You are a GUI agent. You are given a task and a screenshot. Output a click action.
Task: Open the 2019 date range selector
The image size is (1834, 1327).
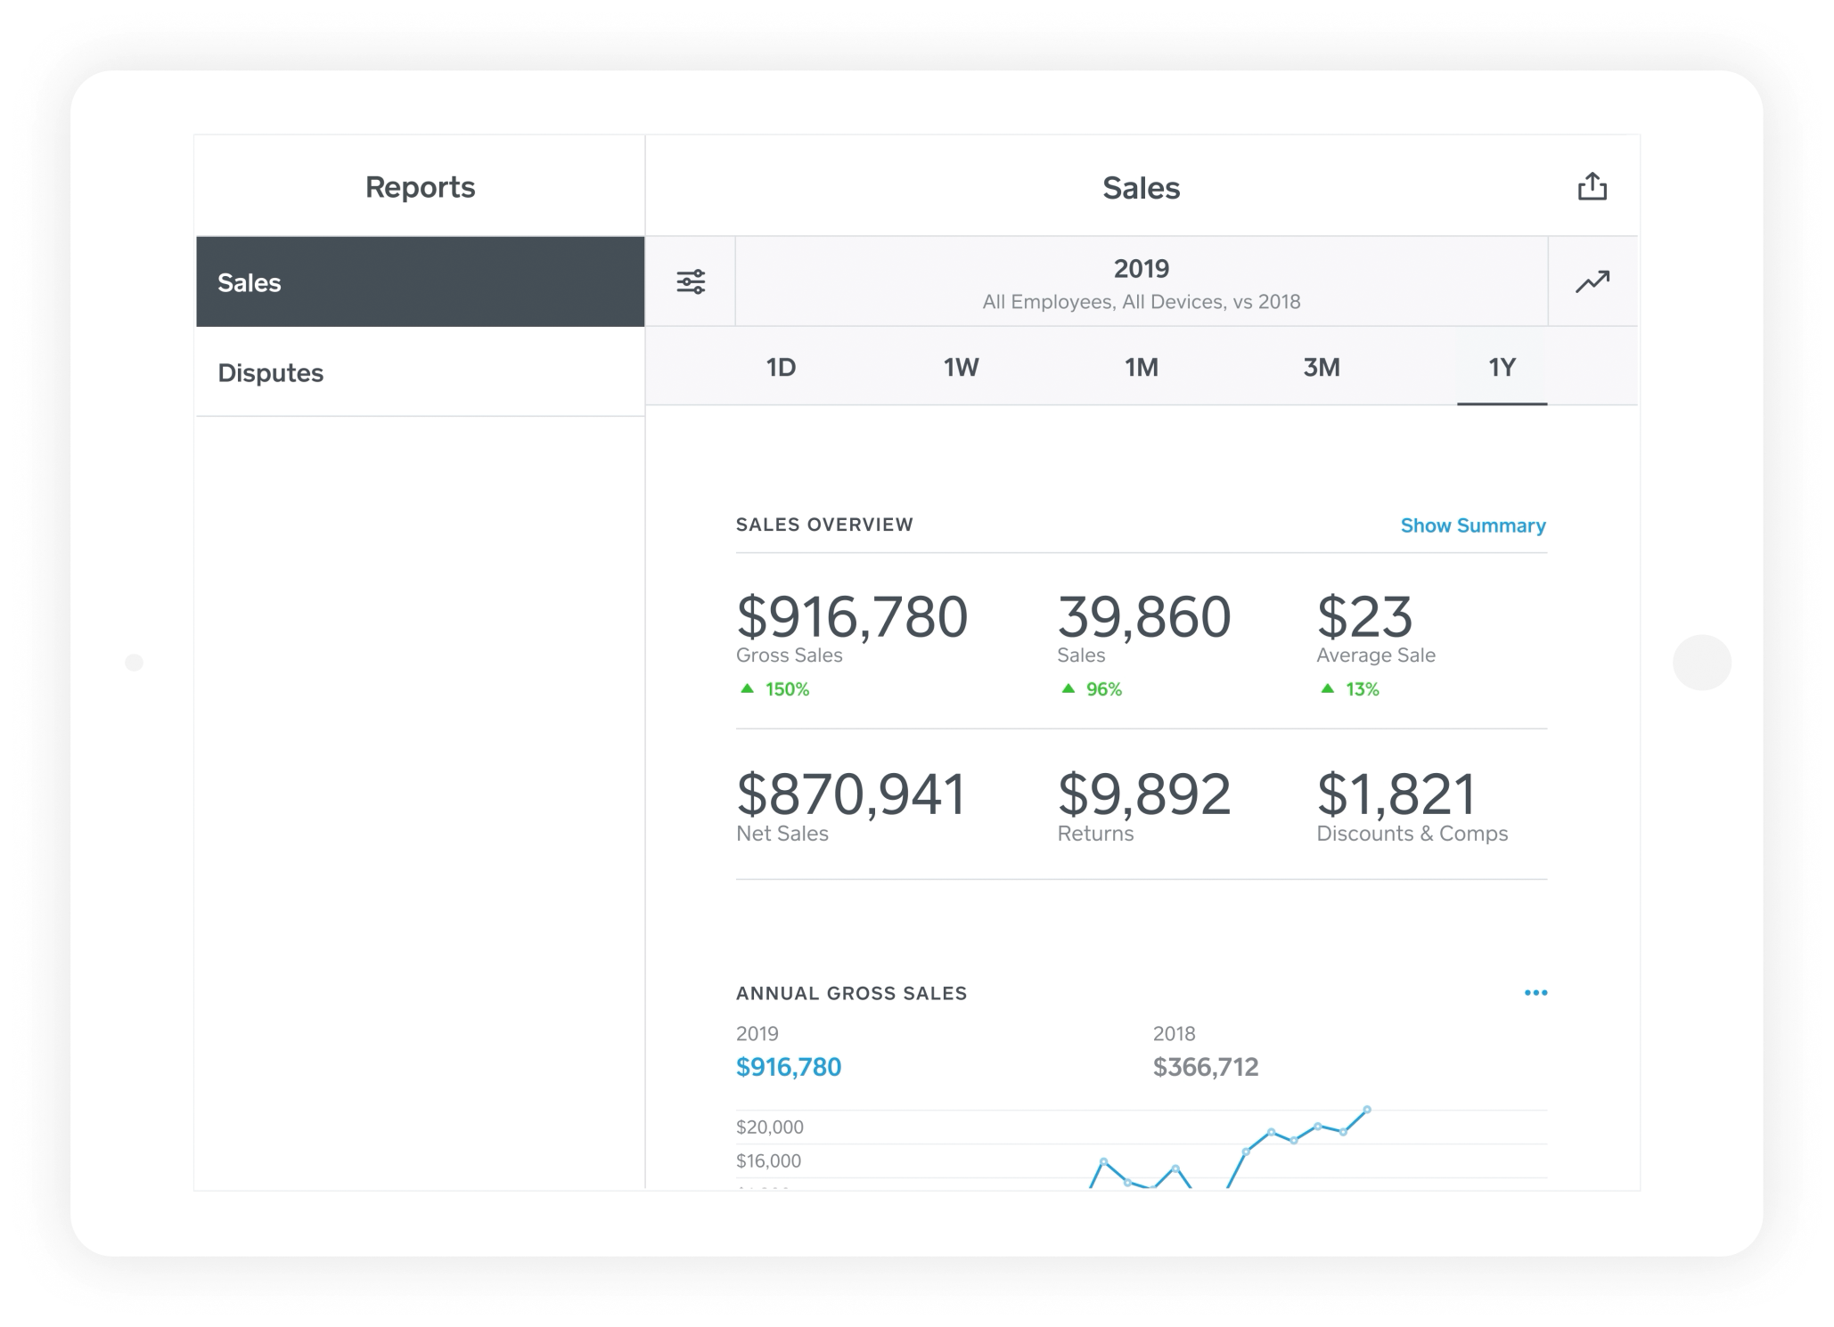pos(1142,281)
